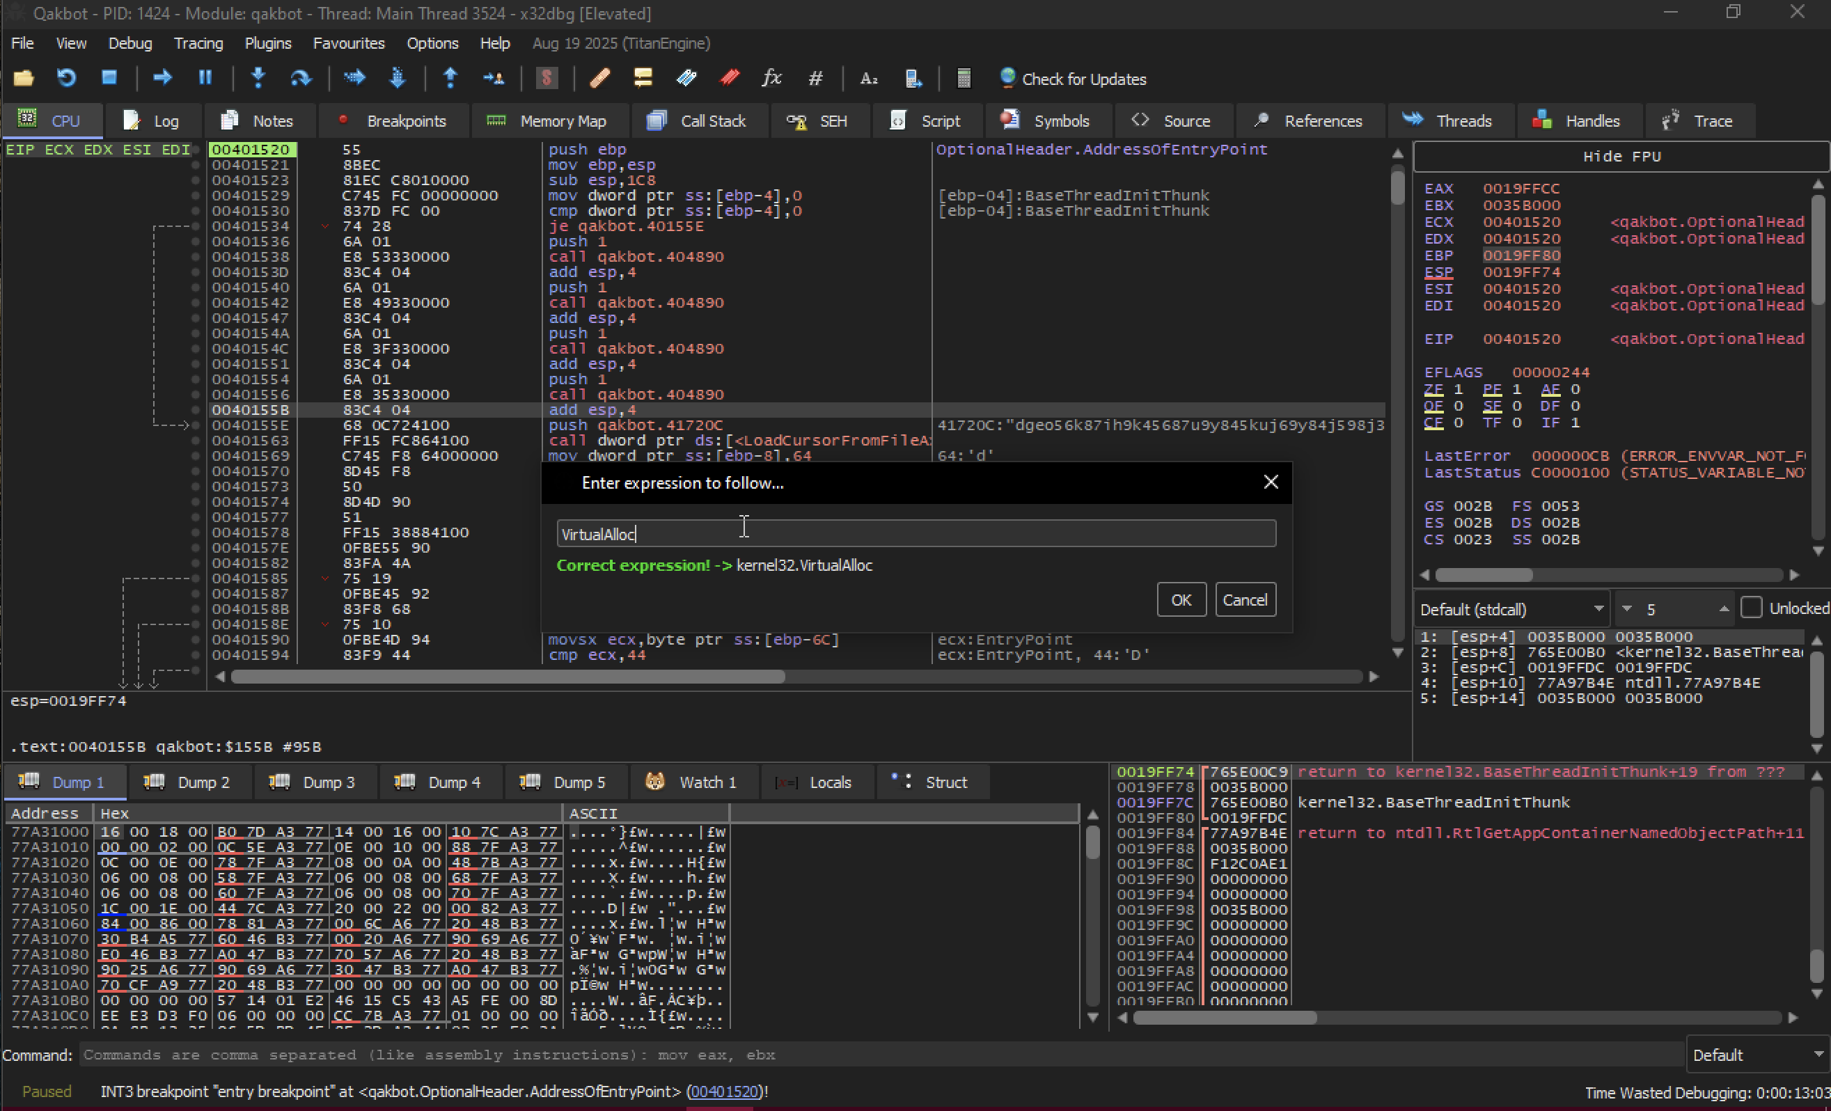Screen dimensions: 1831x1111
Task: Open string references with the Az icon
Action: pyautogui.click(x=869, y=78)
